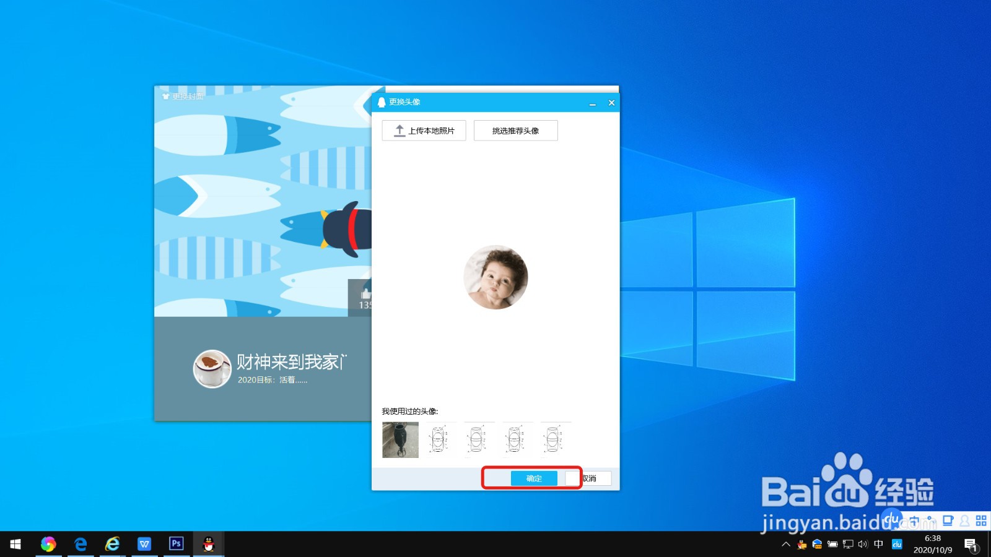Open QQ from the taskbar

click(207, 545)
